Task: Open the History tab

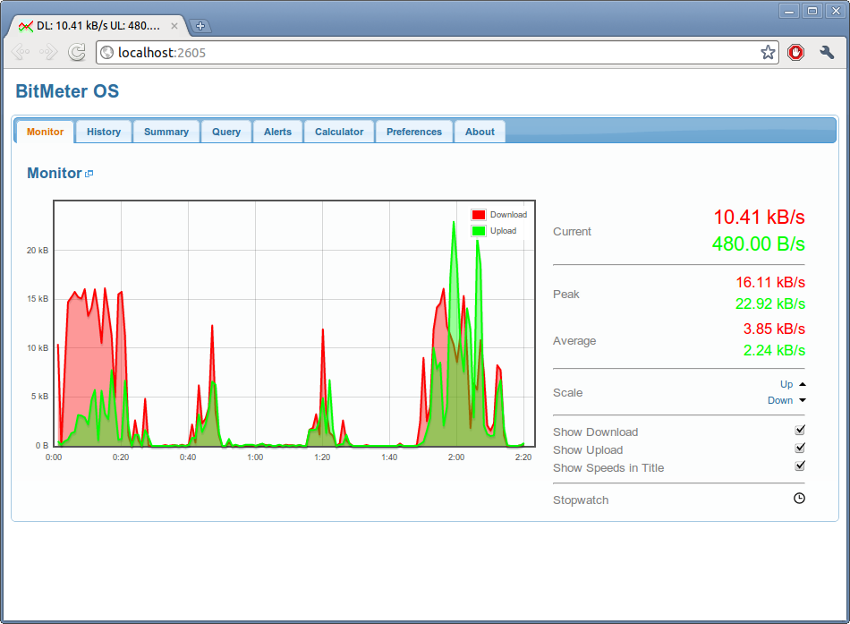Action: 104,132
